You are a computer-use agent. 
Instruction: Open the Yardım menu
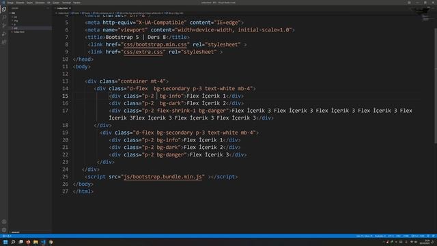(76, 3)
